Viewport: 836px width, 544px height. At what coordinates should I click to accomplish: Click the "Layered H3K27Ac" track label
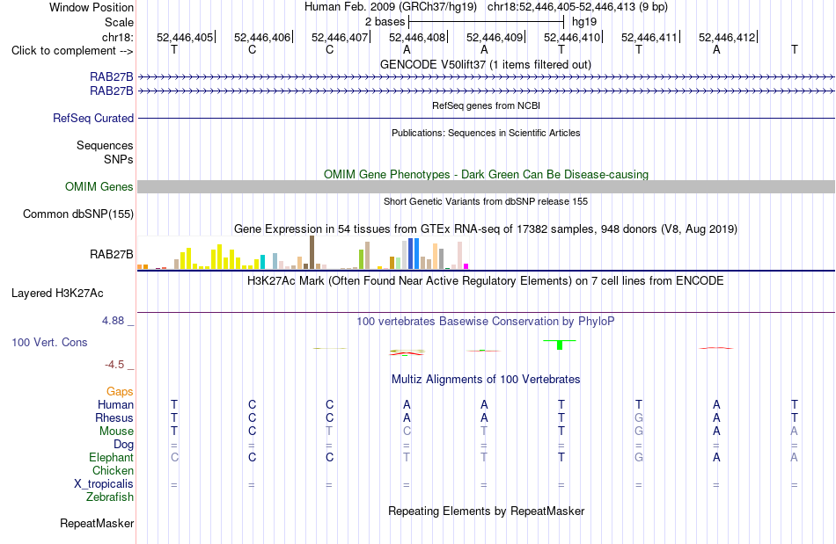(57, 294)
